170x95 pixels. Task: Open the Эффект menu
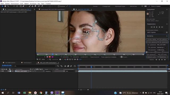27,4
